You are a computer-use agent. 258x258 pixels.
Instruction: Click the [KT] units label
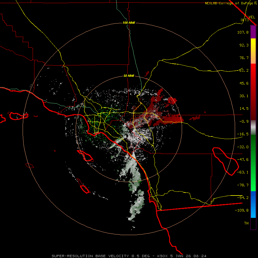click(245, 20)
